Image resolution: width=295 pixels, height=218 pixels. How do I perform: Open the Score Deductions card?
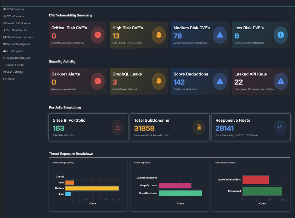pyautogui.click(x=200, y=81)
